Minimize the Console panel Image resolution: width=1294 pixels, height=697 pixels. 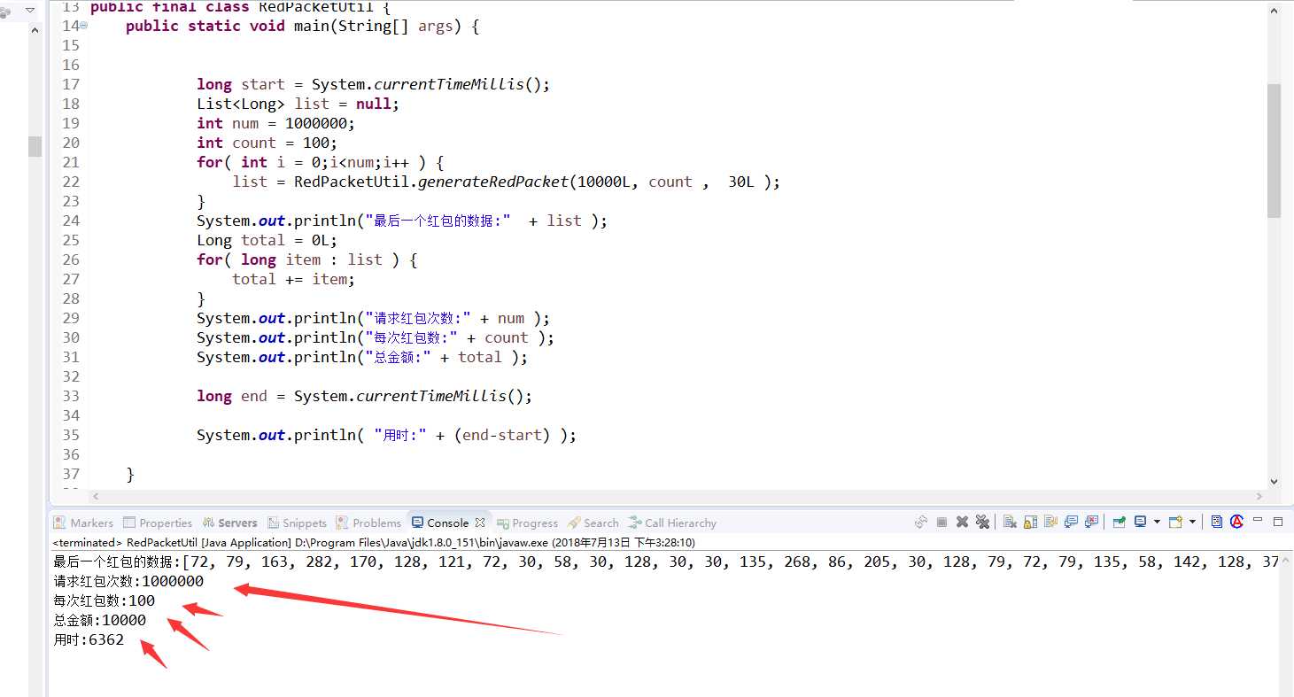1258,520
